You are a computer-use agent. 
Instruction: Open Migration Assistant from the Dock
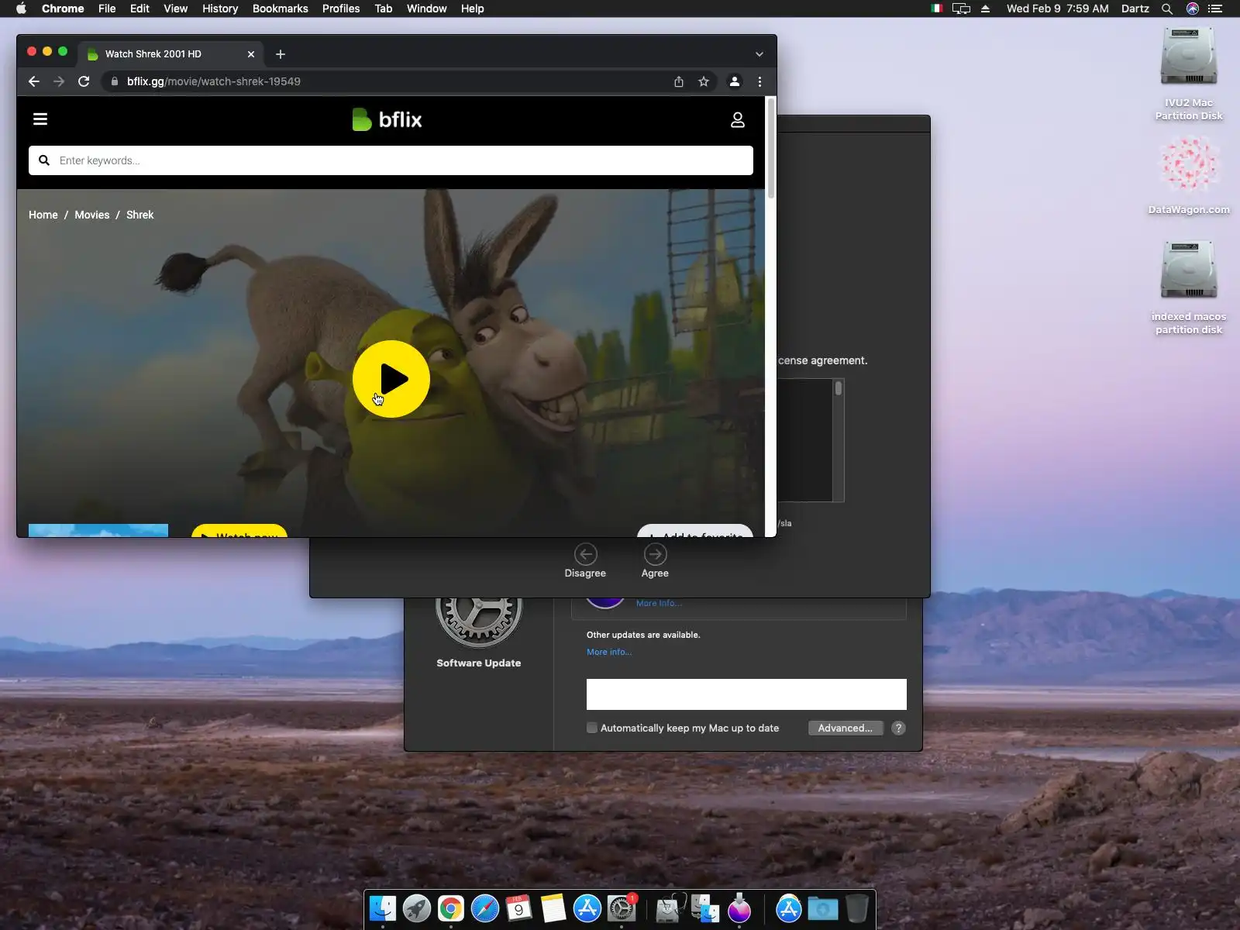[x=705, y=908]
